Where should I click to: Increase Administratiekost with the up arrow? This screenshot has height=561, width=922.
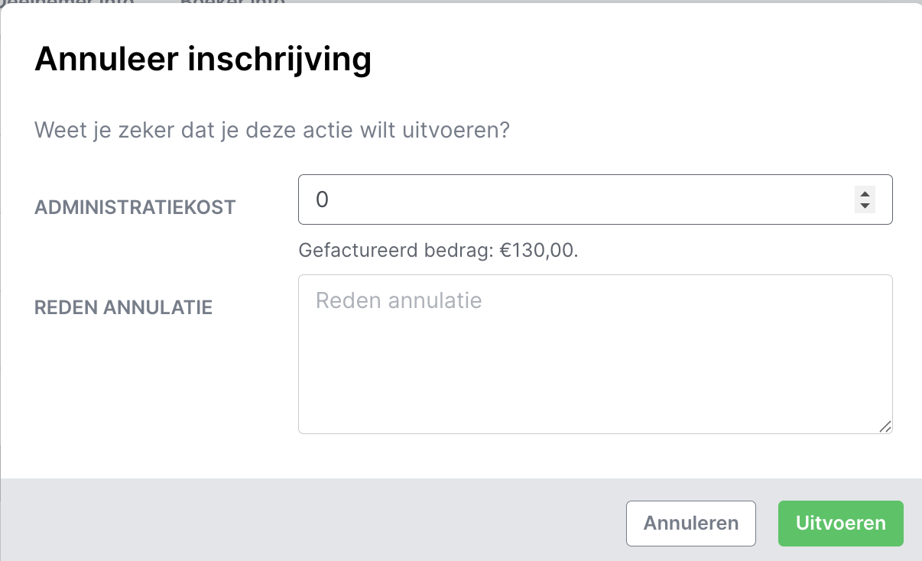(865, 193)
